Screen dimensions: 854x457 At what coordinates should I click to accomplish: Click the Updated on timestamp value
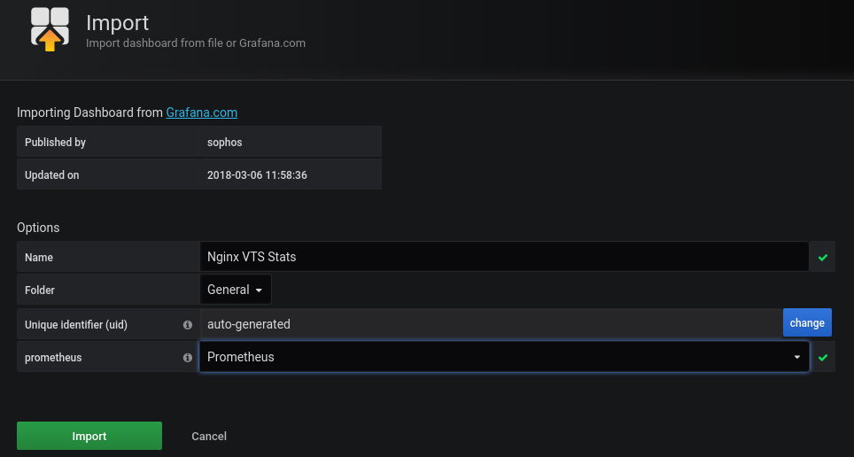point(257,175)
